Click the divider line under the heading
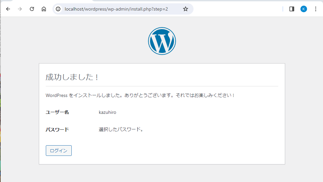The height and width of the screenshot is (182, 323). [x=162, y=86]
